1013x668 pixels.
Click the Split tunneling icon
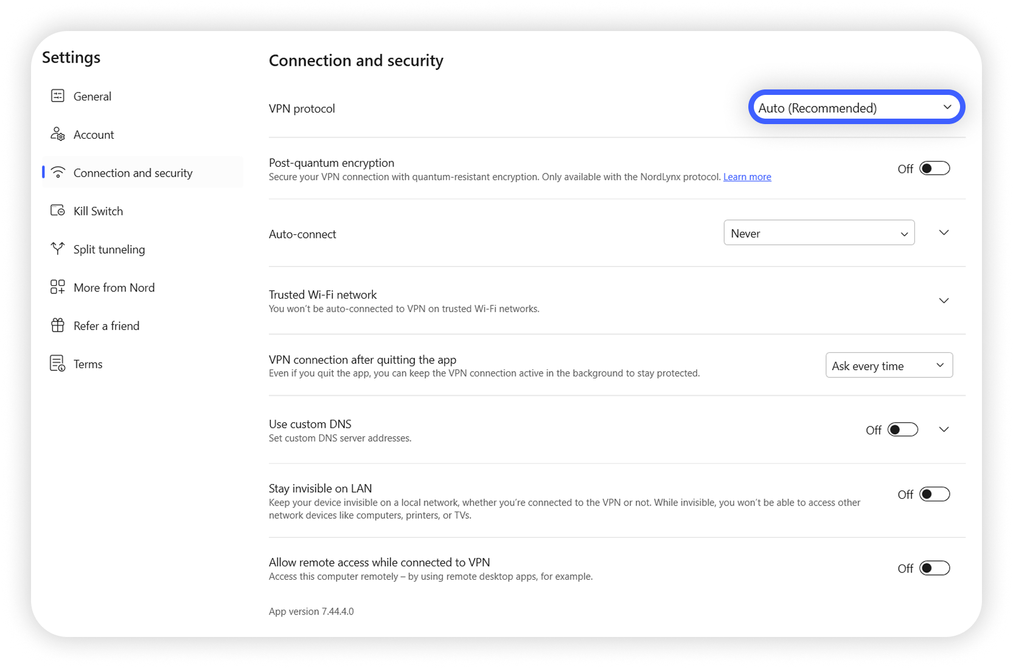click(58, 249)
